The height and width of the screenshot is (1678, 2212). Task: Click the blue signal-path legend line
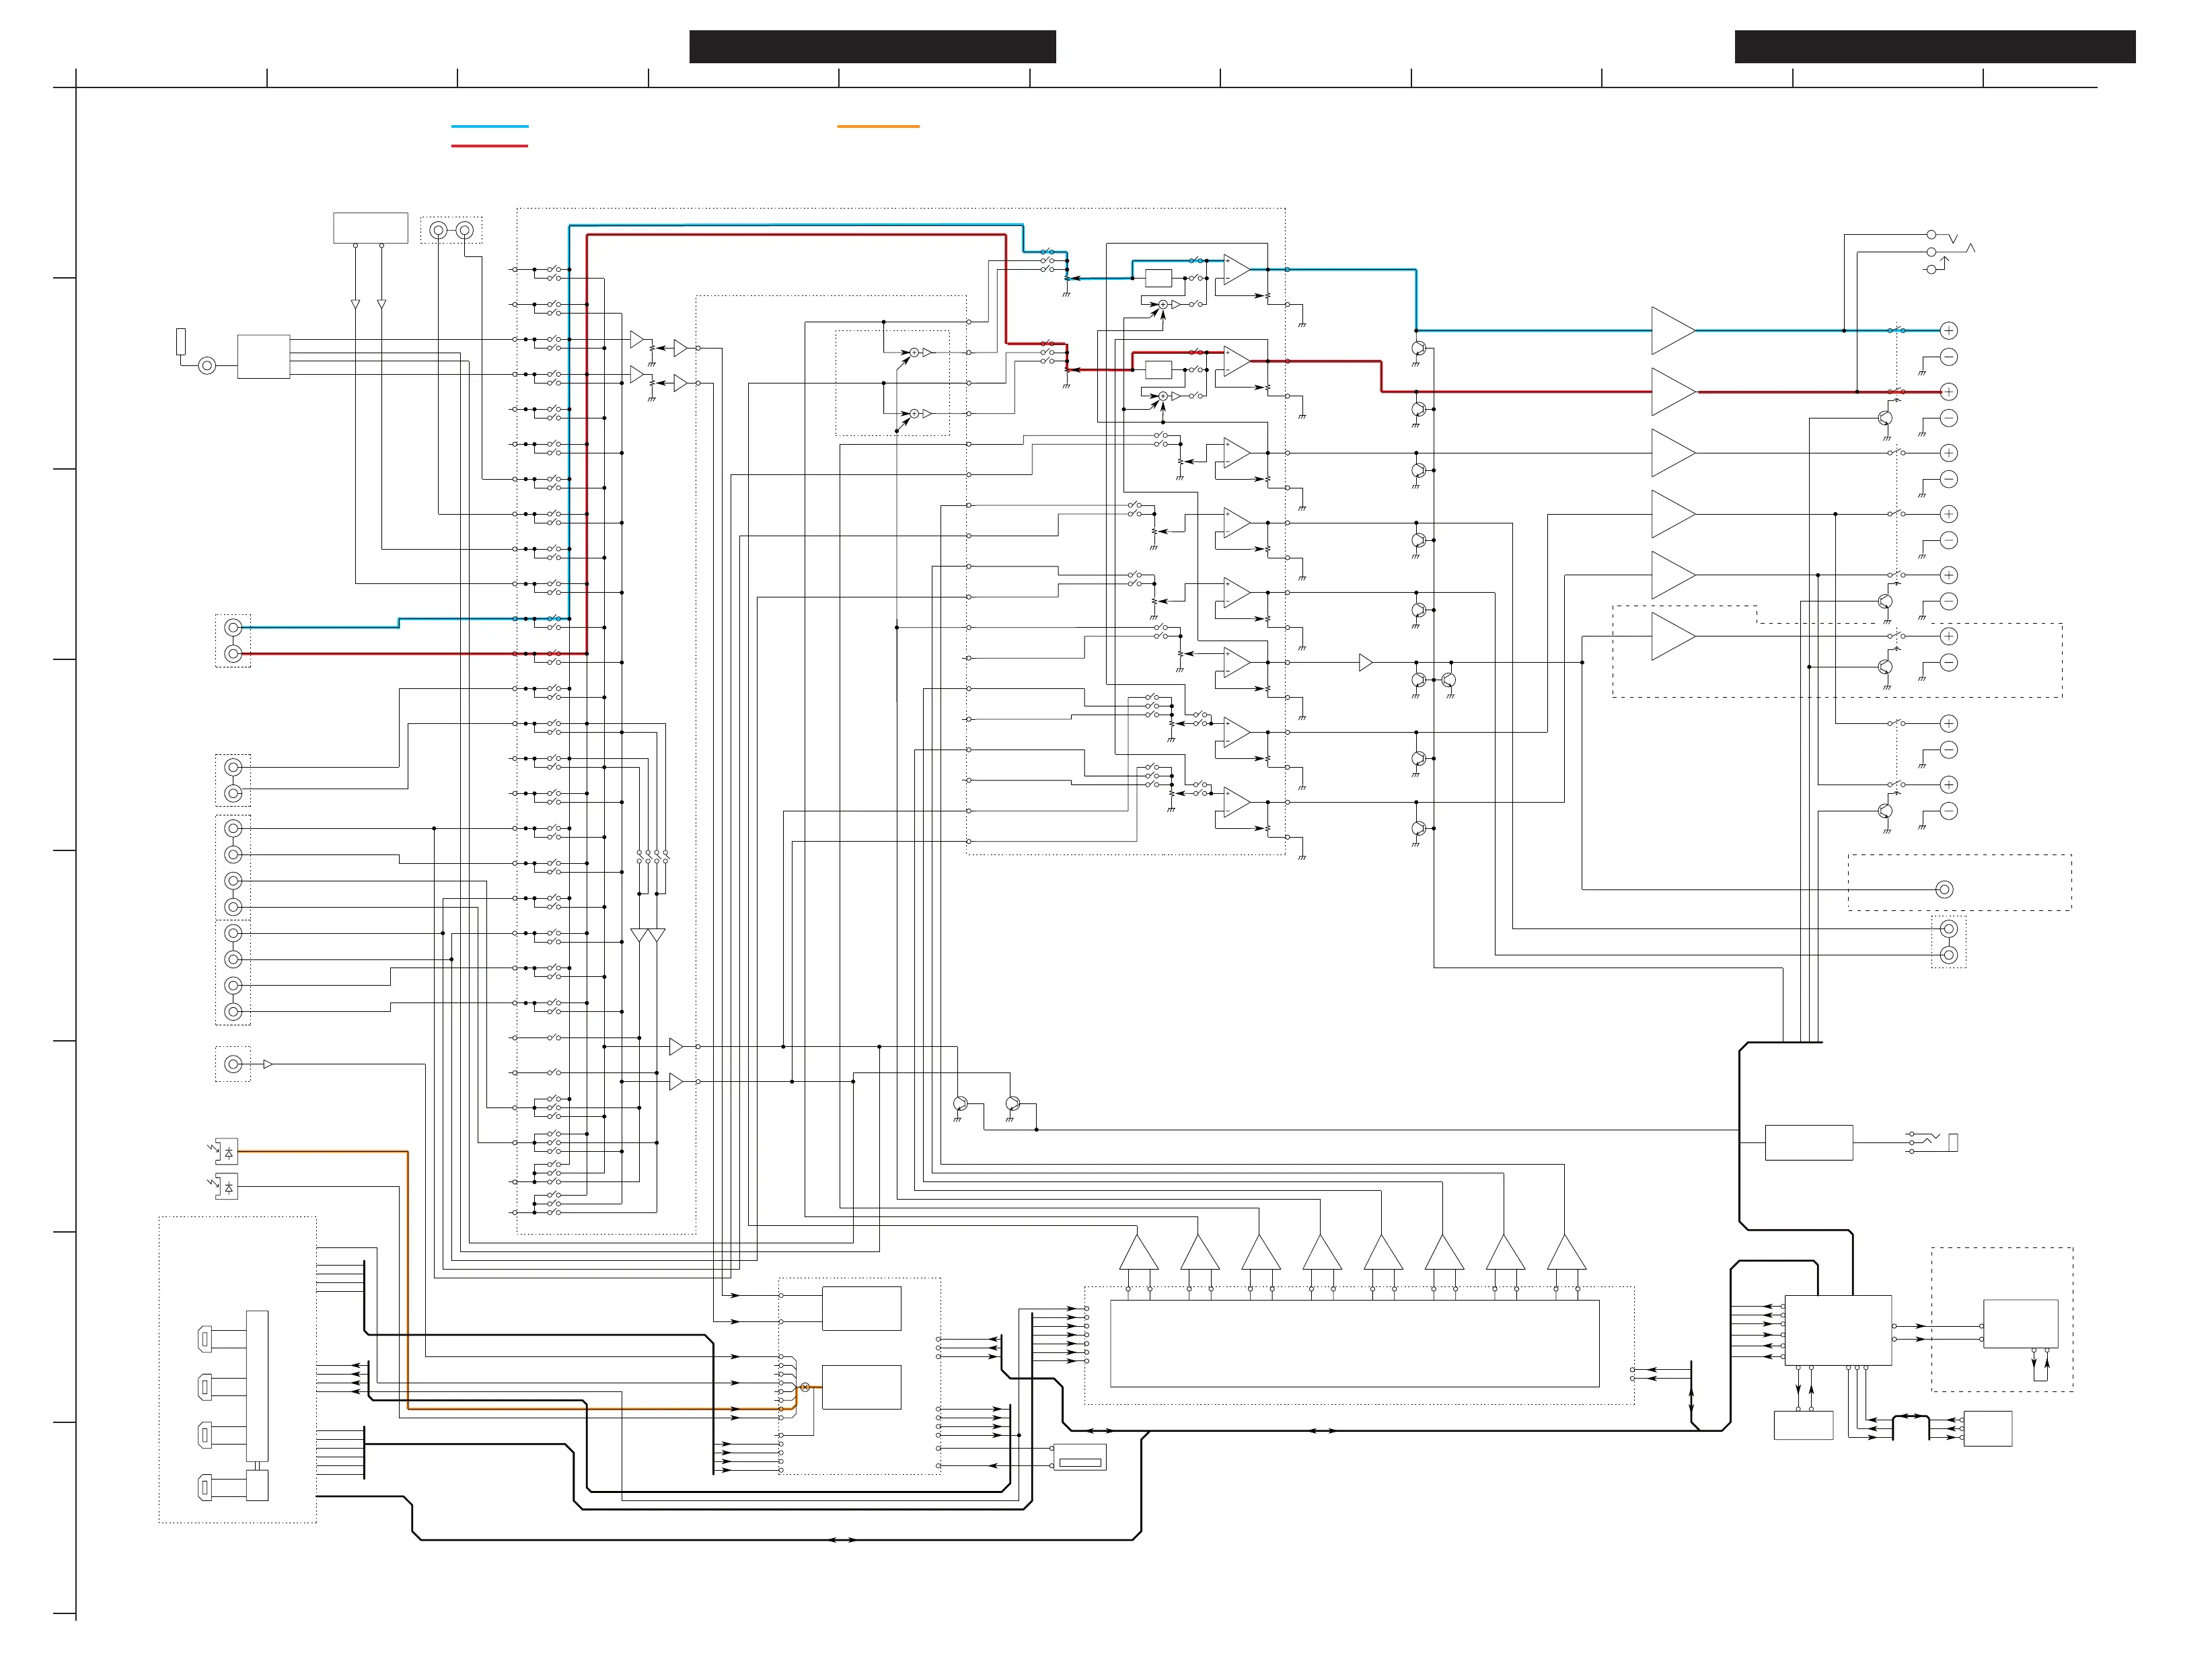pos(489,127)
